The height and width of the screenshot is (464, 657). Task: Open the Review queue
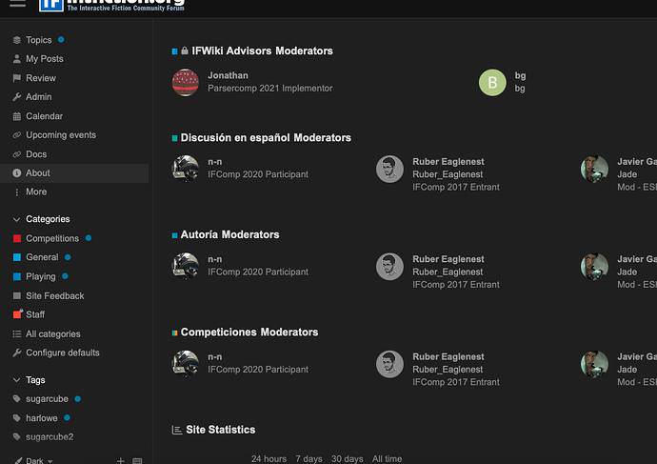(x=41, y=78)
